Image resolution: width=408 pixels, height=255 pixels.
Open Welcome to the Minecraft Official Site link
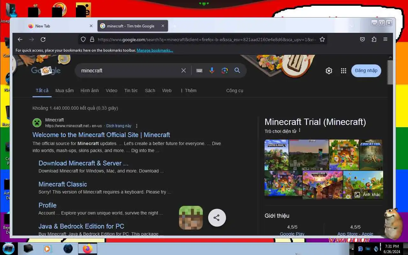pos(101,135)
